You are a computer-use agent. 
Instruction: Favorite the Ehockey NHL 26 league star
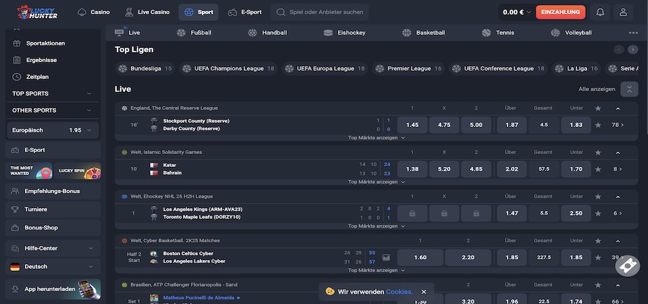click(597, 197)
